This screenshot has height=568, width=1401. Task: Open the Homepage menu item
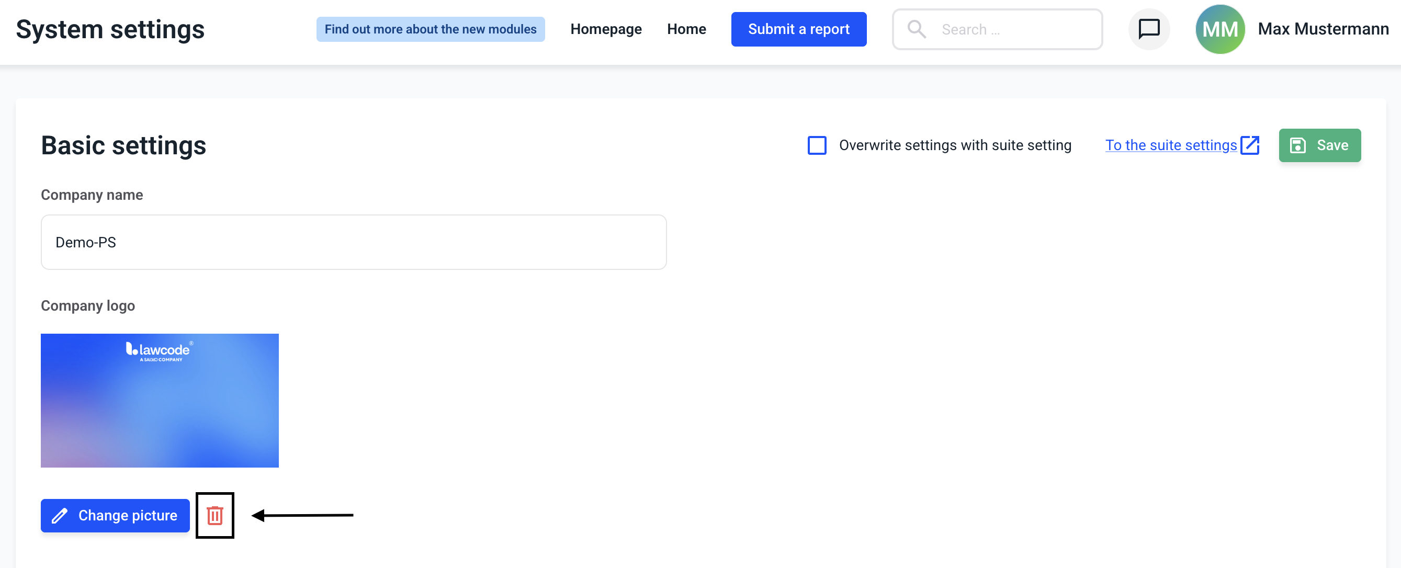click(x=605, y=29)
